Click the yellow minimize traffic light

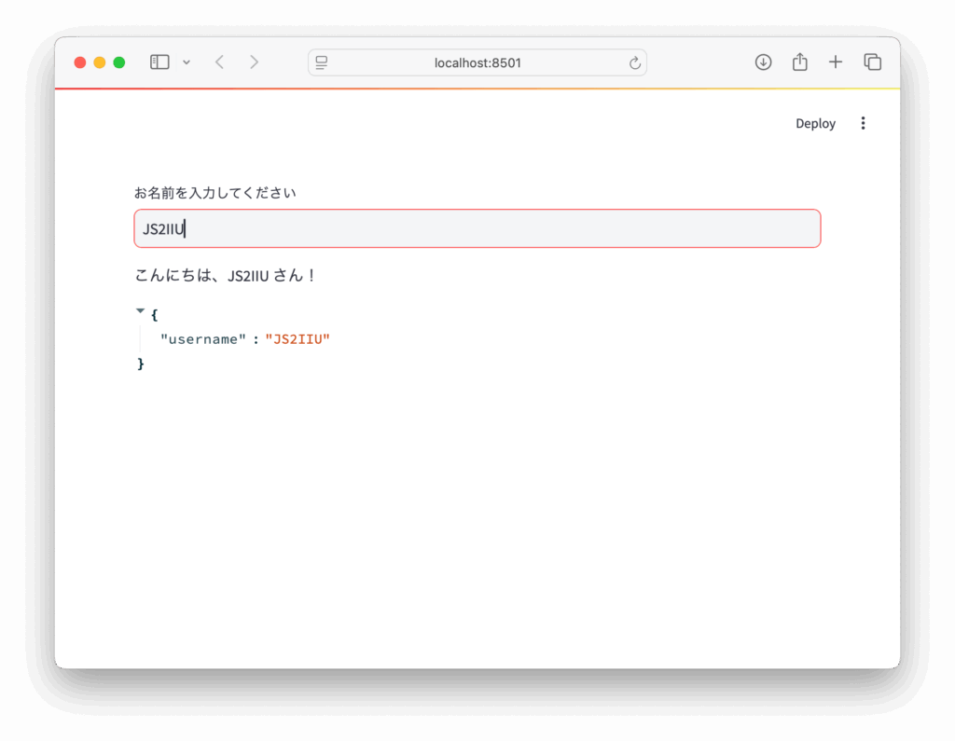coord(100,62)
